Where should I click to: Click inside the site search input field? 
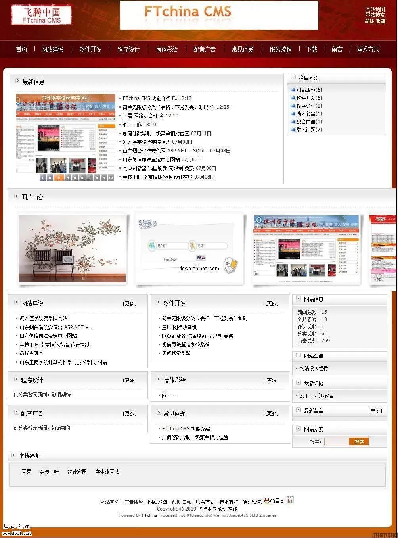[336, 441]
